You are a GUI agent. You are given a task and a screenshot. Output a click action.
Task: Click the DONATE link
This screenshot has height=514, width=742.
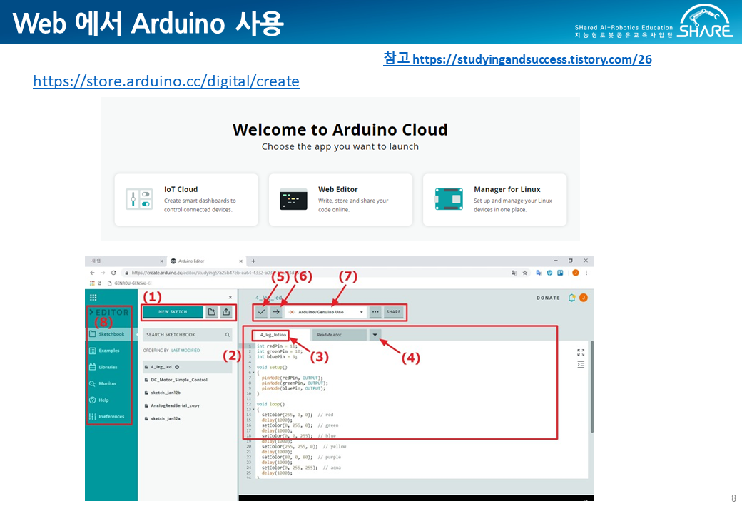click(x=548, y=298)
